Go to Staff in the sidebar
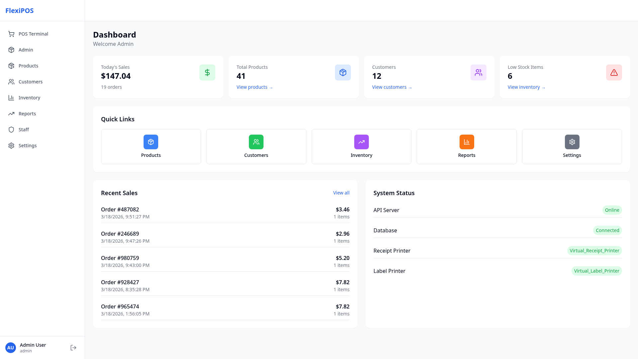This screenshot has height=359, width=638. click(24, 130)
